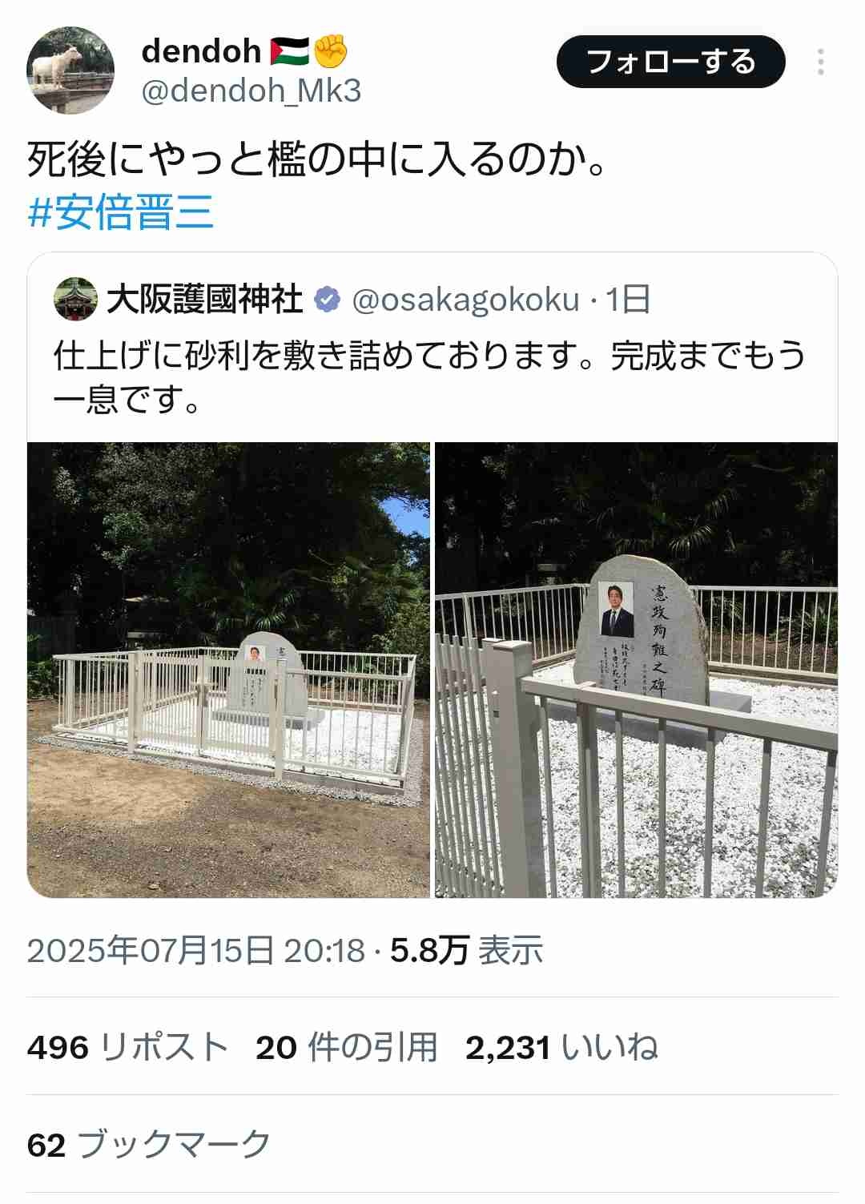Click the 大阪護國神社 display name
The height and width of the screenshot is (1204, 865).
click(x=205, y=299)
